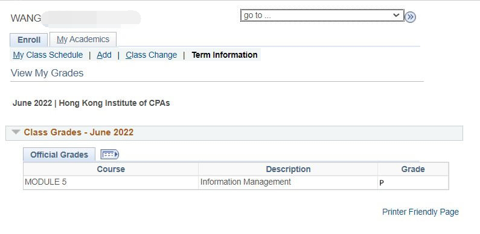
Task: Click the Add link
Action: 104,55
